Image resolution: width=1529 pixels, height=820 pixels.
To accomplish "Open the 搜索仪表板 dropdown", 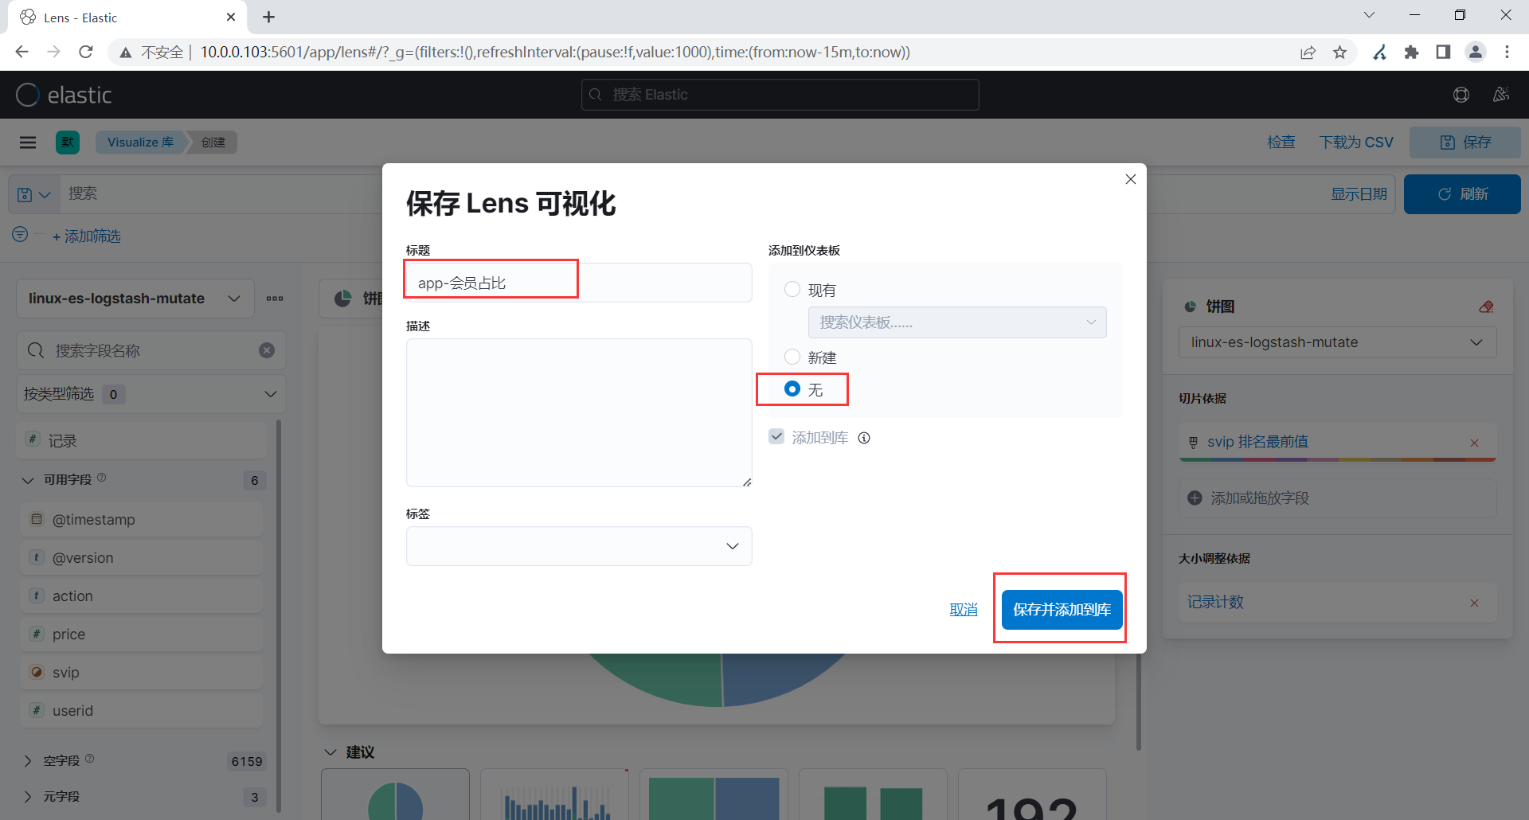I will [957, 322].
